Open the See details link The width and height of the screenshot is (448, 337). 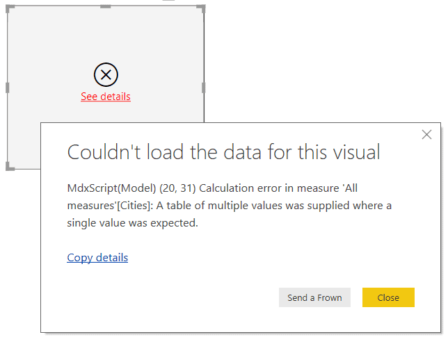(x=106, y=97)
